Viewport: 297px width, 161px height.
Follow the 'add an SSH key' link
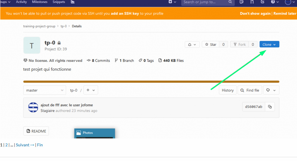click(x=125, y=13)
